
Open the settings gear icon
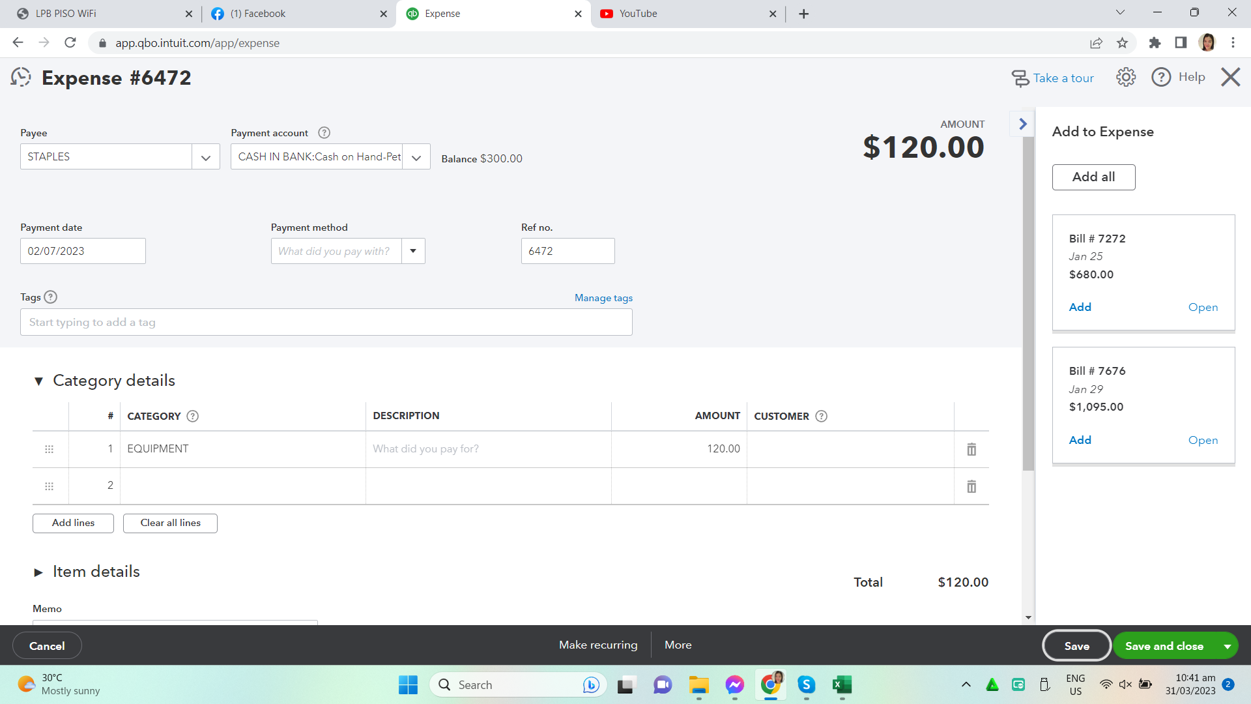1125,78
